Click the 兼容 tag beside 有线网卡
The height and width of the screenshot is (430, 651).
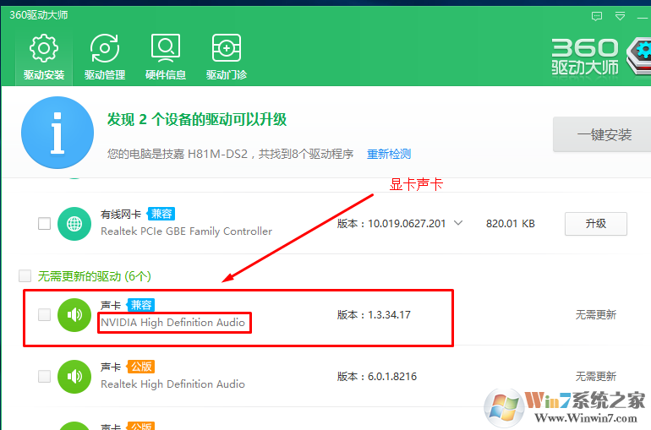[161, 215]
